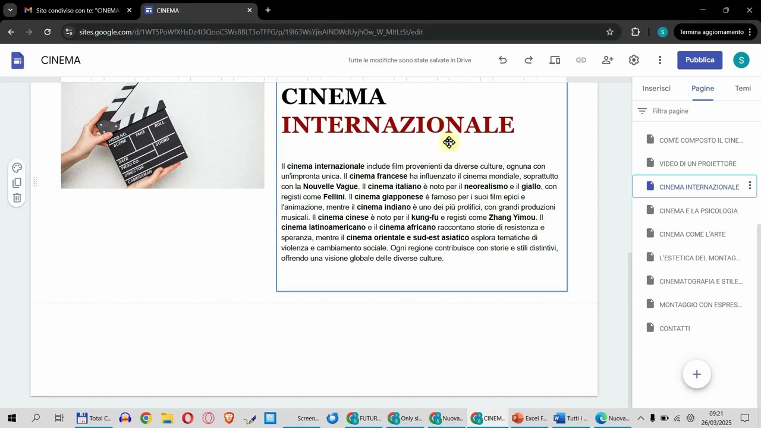Screen dimensions: 761x428
Task: Open the site Settings gear
Action: tap(634, 60)
